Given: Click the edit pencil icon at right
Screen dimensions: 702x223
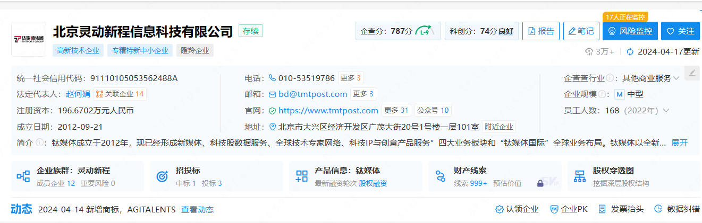Looking at the screenshot, I should (x=691, y=73).
